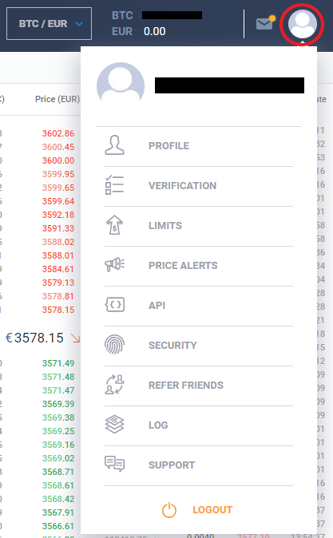
Task: Open the Verification menu entry
Action: coord(182,186)
